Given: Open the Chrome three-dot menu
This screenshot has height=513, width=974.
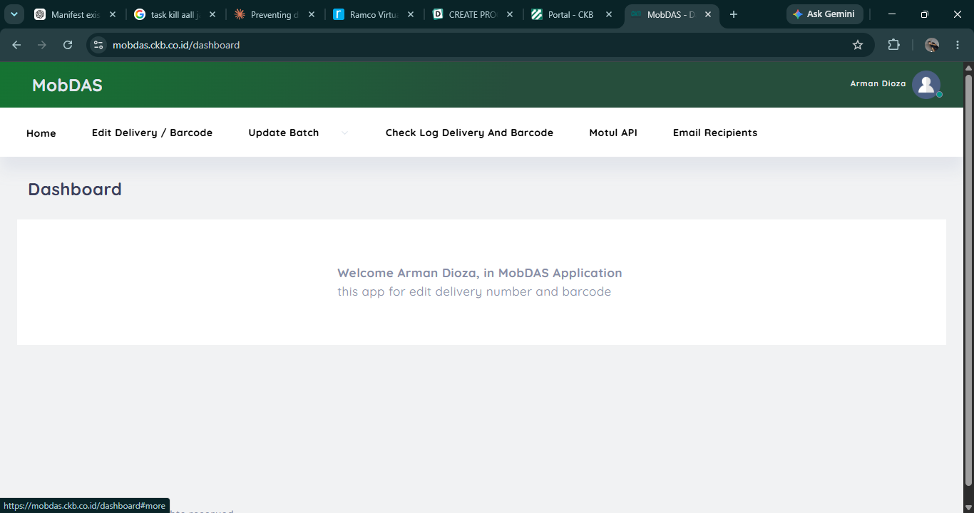Looking at the screenshot, I should [x=958, y=45].
